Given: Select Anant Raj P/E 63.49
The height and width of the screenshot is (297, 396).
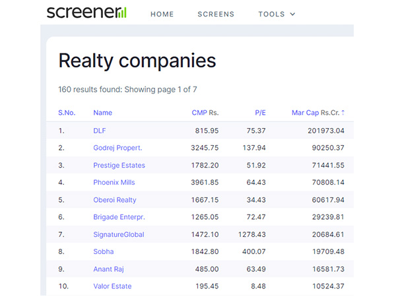Looking at the screenshot, I should (256, 269).
